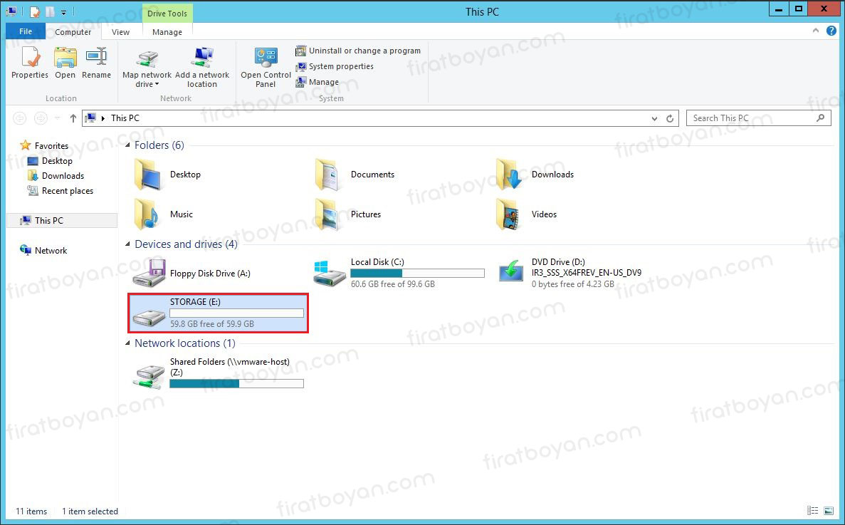Screen dimensions: 845x525
Task: Click '0 bytes free of 4.23 GB' text
Action: click(x=572, y=284)
